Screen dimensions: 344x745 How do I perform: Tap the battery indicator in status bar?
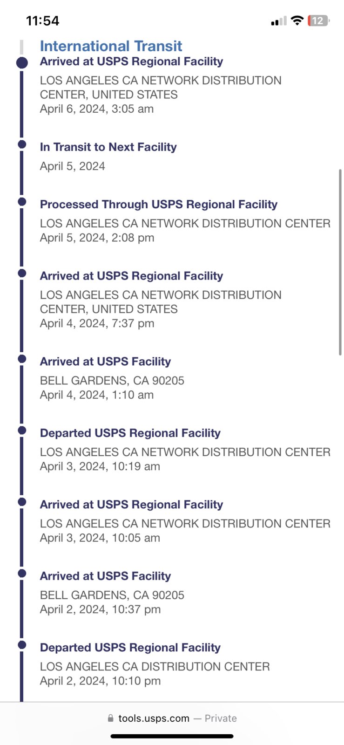pos(318,21)
